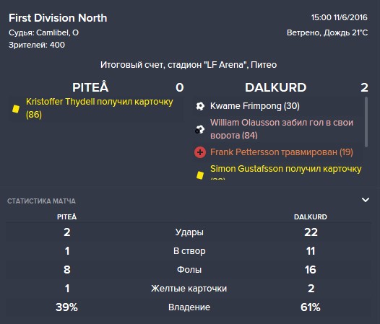Viewport: 380px width, 324px height.
Task: Select Kwame Frimpong (30) goal event
Action: pos(255,106)
